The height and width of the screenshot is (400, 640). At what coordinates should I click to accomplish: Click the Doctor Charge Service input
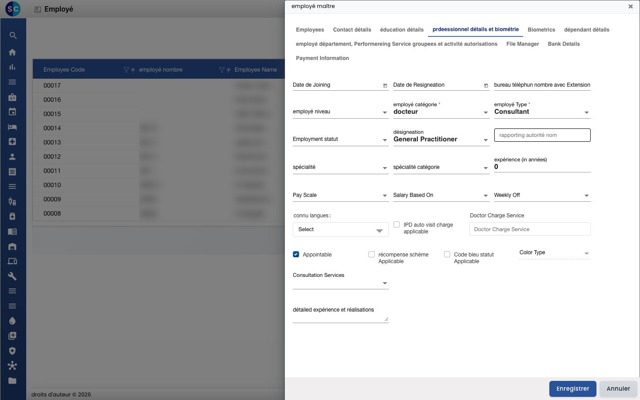pyautogui.click(x=530, y=229)
